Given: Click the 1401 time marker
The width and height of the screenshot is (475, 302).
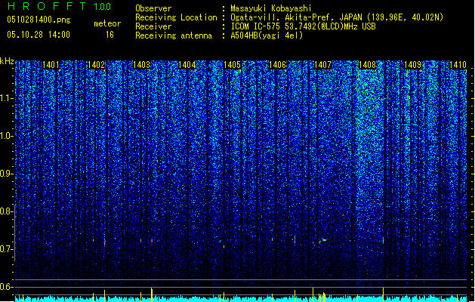Looking at the screenshot, I should pyautogui.click(x=51, y=65).
